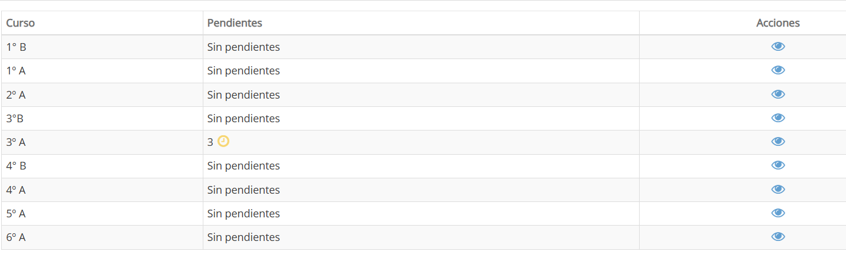Click the Pendientes column header
846x264 pixels.
tap(235, 23)
